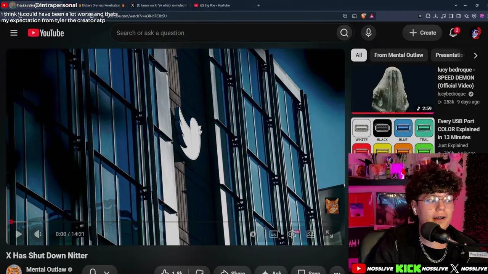Mute the video volume

pyautogui.click(x=38, y=234)
